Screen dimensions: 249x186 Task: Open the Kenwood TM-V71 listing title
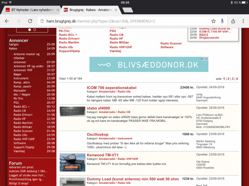(x=103, y=155)
